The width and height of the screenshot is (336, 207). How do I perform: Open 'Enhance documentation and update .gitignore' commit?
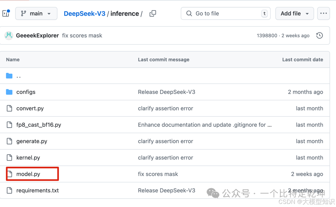tap(205, 125)
